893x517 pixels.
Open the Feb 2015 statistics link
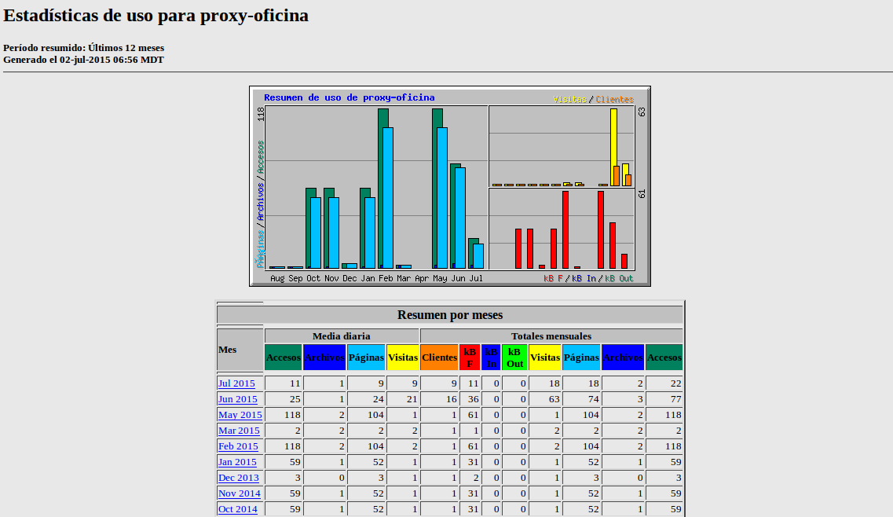[238, 446]
